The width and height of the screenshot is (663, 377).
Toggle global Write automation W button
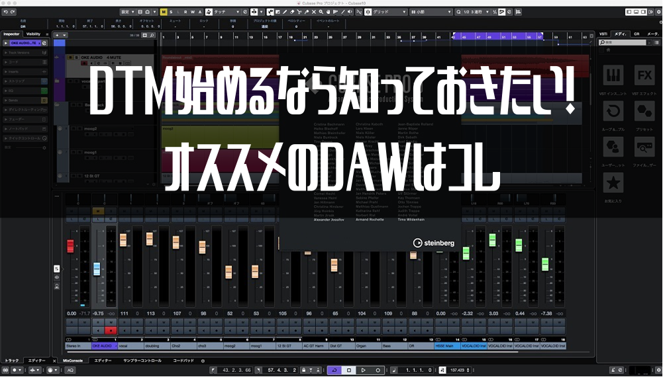click(x=193, y=13)
